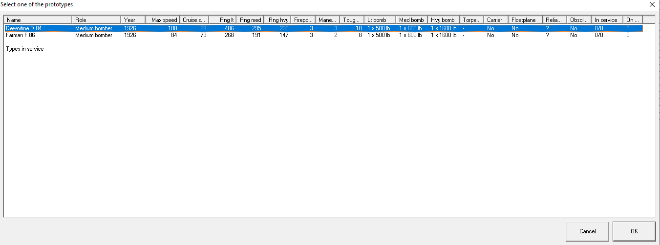The height and width of the screenshot is (245, 660).
Task: Select the Farman F.86 prototype row
Action: (324, 35)
